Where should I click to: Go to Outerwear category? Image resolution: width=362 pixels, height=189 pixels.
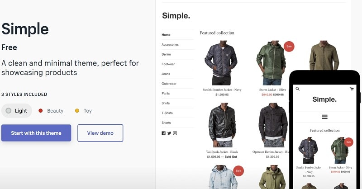pos(169,84)
